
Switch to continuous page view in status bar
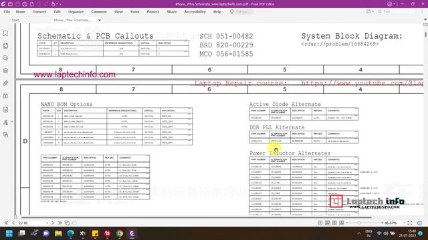click(327, 223)
